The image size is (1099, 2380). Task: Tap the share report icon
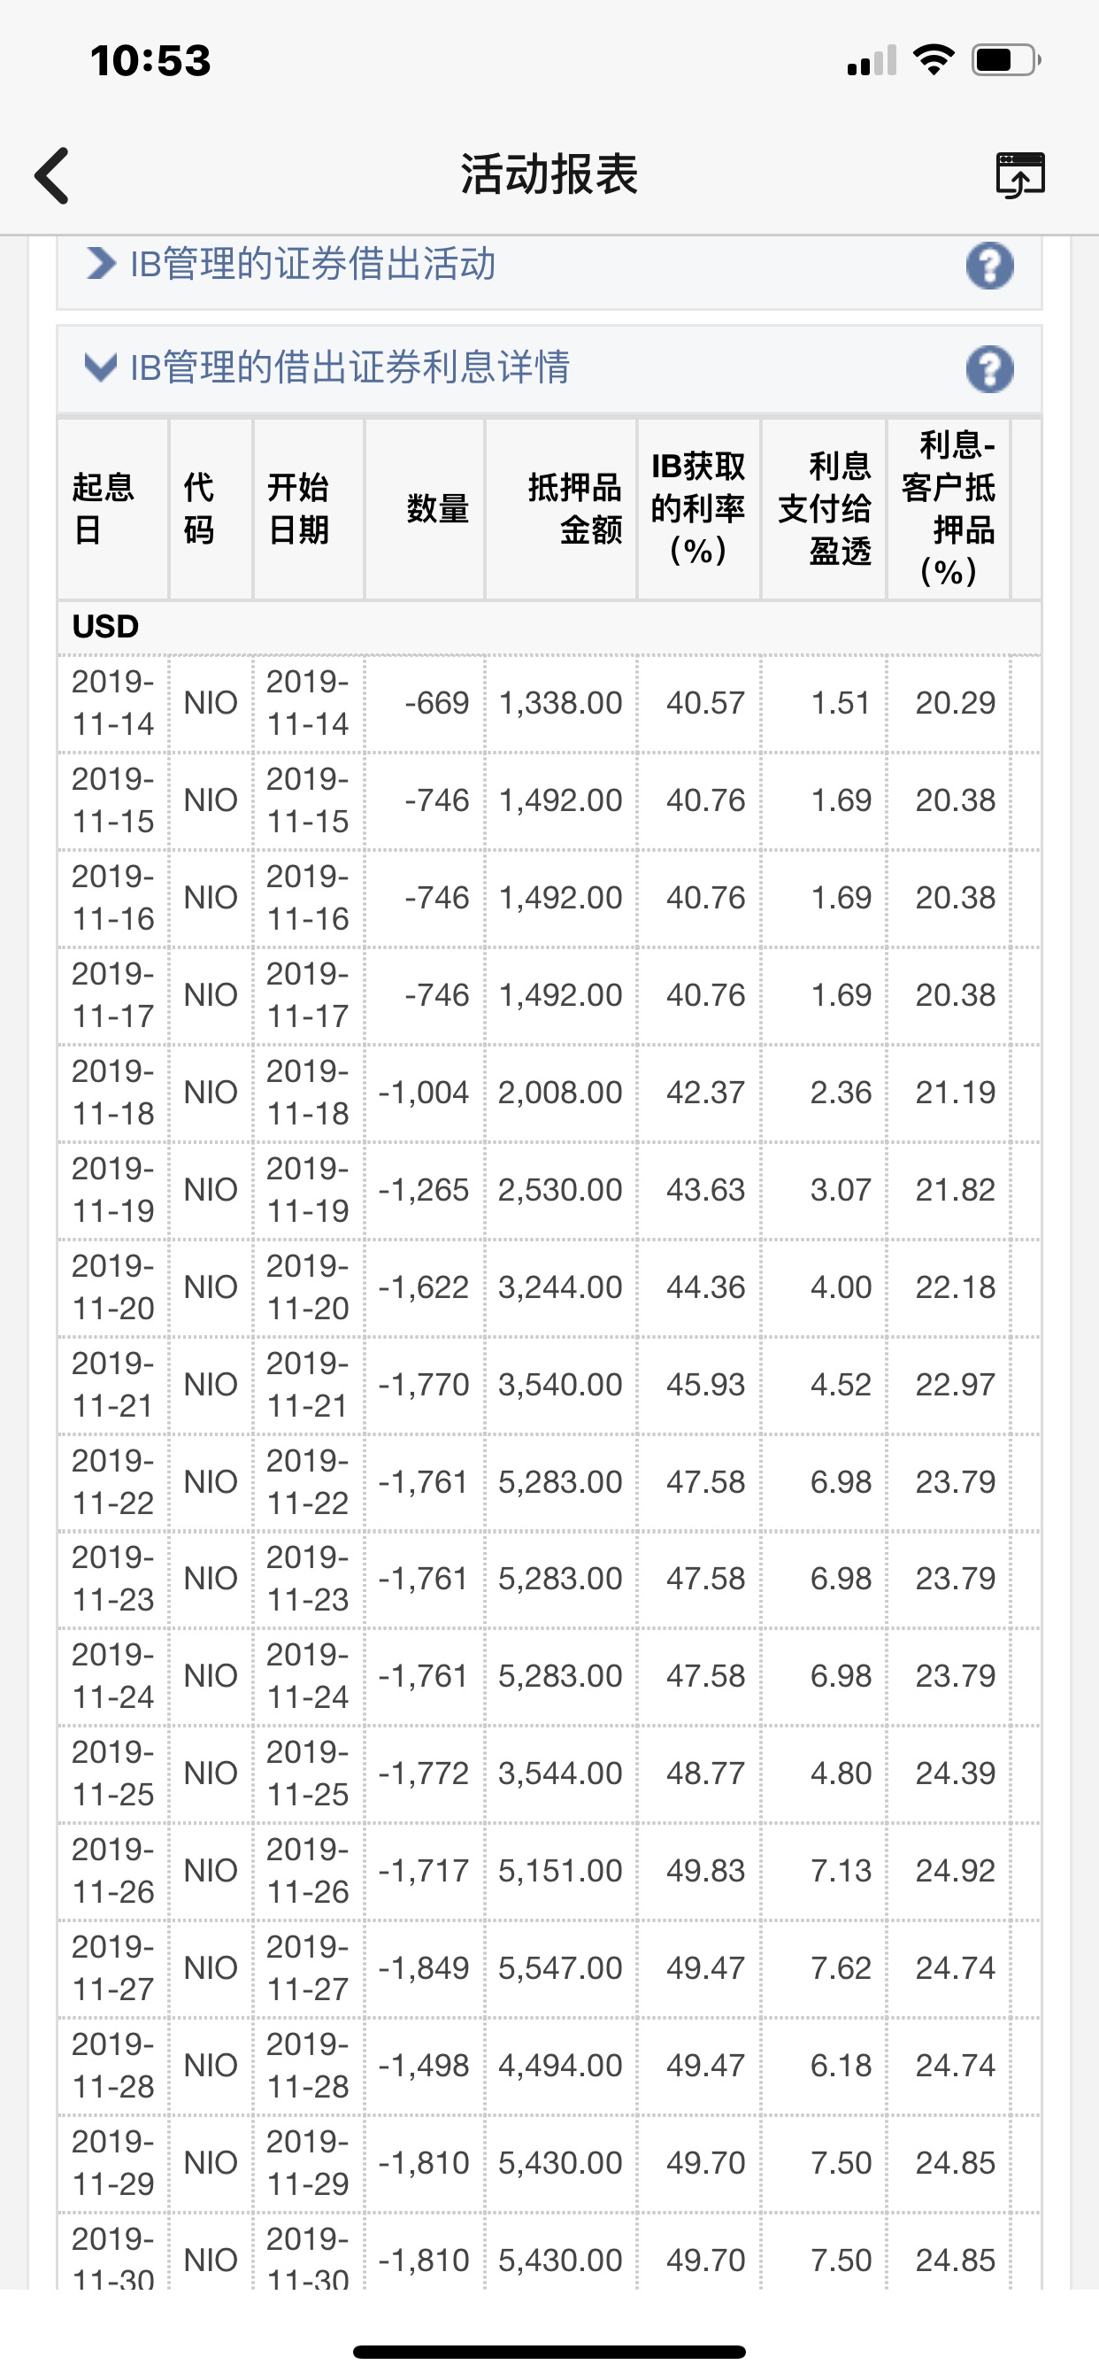coord(1019,174)
